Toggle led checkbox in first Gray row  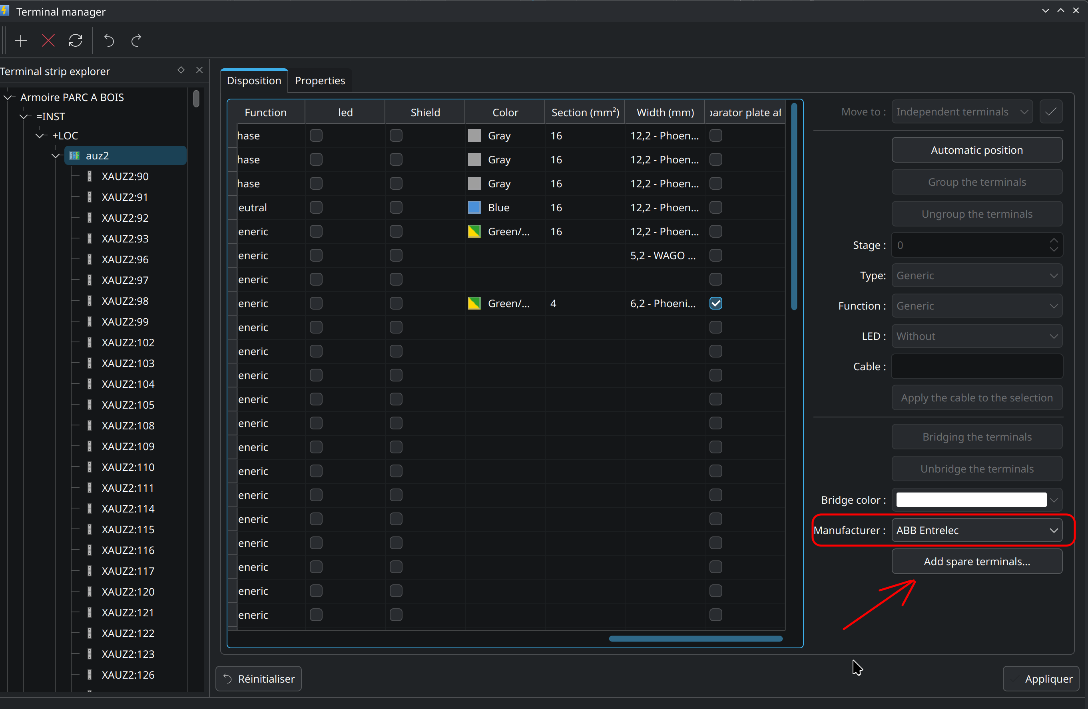tap(316, 136)
